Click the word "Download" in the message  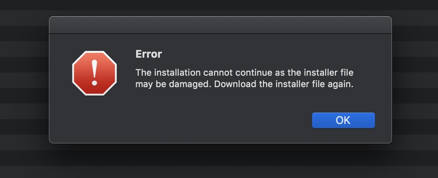[233, 85]
